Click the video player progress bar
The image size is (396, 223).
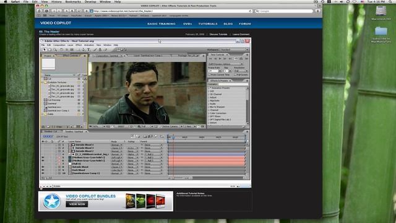click(x=144, y=186)
